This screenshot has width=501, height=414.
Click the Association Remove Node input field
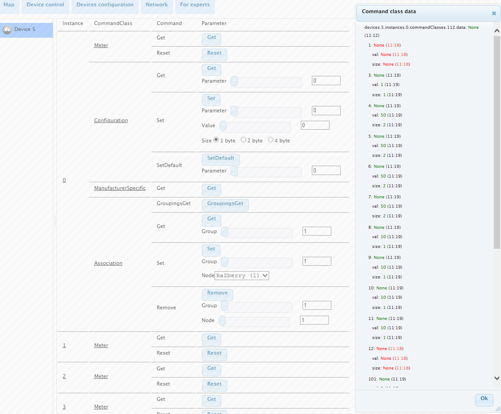coord(314,320)
